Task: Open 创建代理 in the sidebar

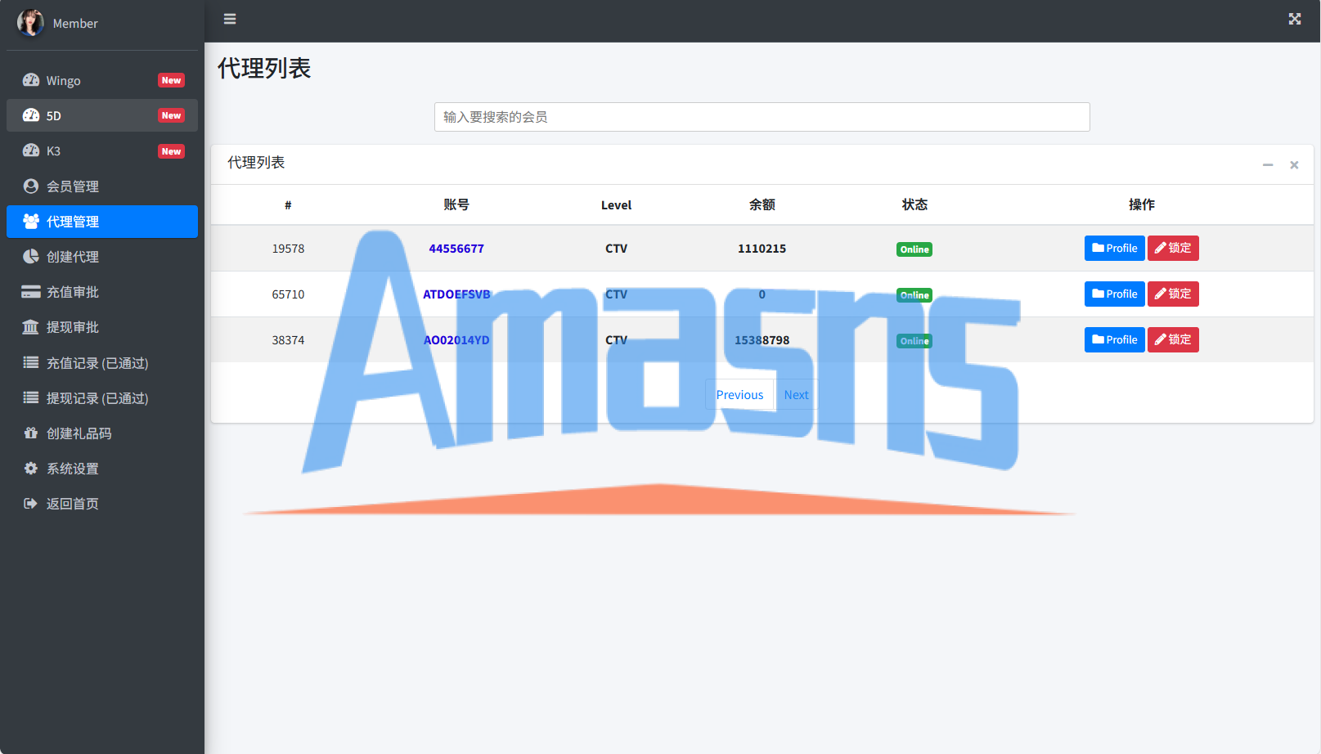Action: (x=102, y=256)
